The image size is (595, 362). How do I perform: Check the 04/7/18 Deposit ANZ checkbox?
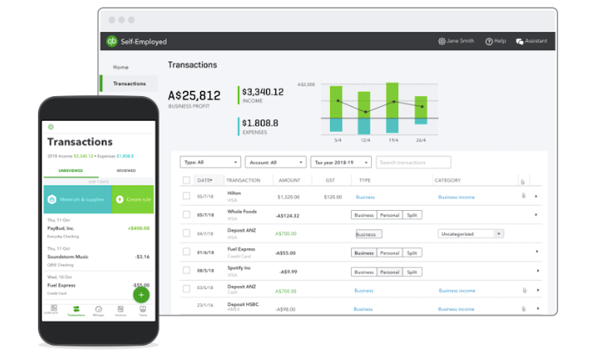coord(187,233)
